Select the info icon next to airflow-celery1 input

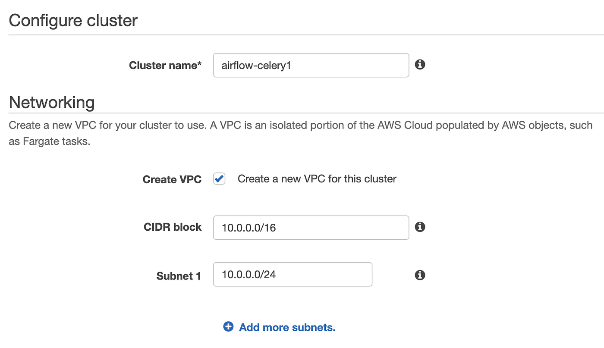point(419,65)
